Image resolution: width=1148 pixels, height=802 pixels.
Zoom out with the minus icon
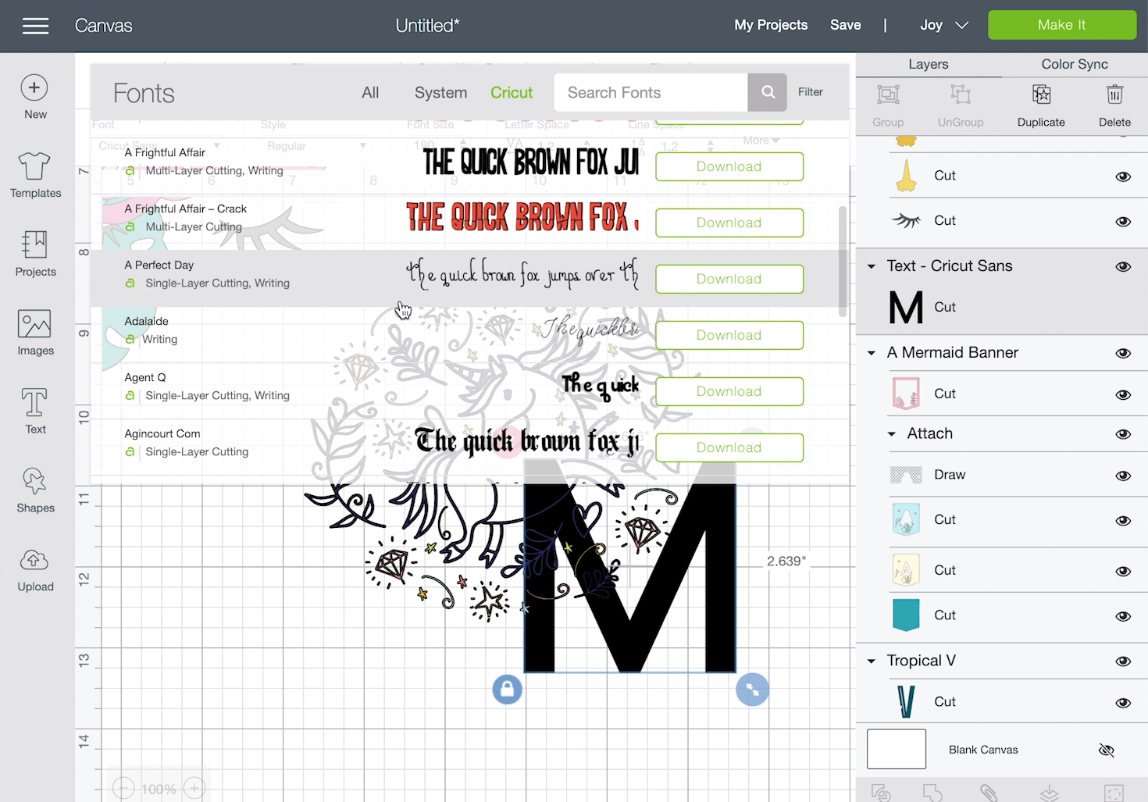pyautogui.click(x=123, y=789)
